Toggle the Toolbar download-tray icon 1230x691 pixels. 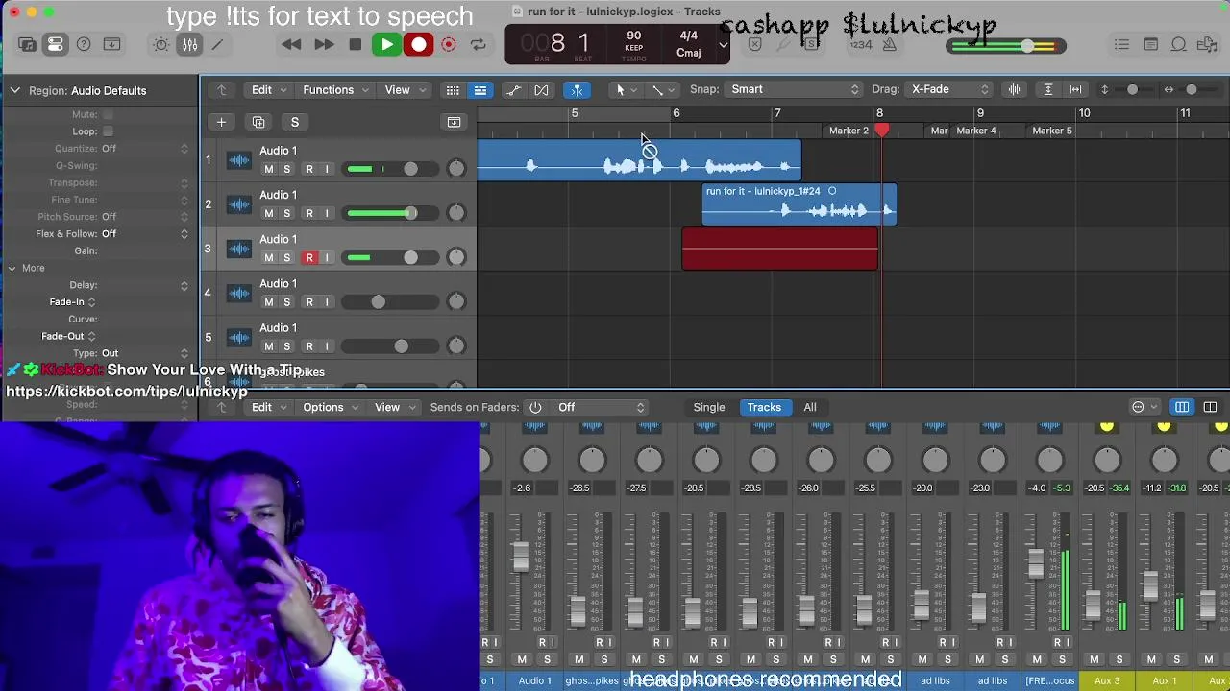(x=111, y=44)
